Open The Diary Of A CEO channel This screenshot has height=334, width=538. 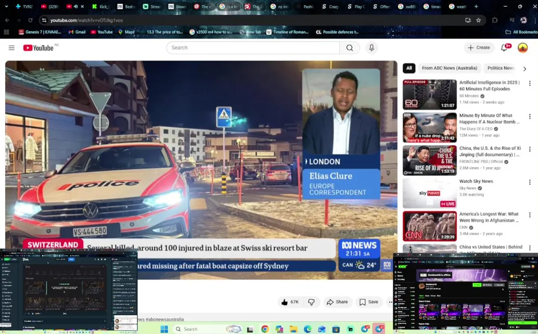point(476,129)
